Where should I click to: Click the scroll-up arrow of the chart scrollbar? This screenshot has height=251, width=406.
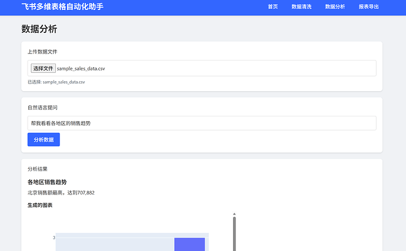coord(234,214)
